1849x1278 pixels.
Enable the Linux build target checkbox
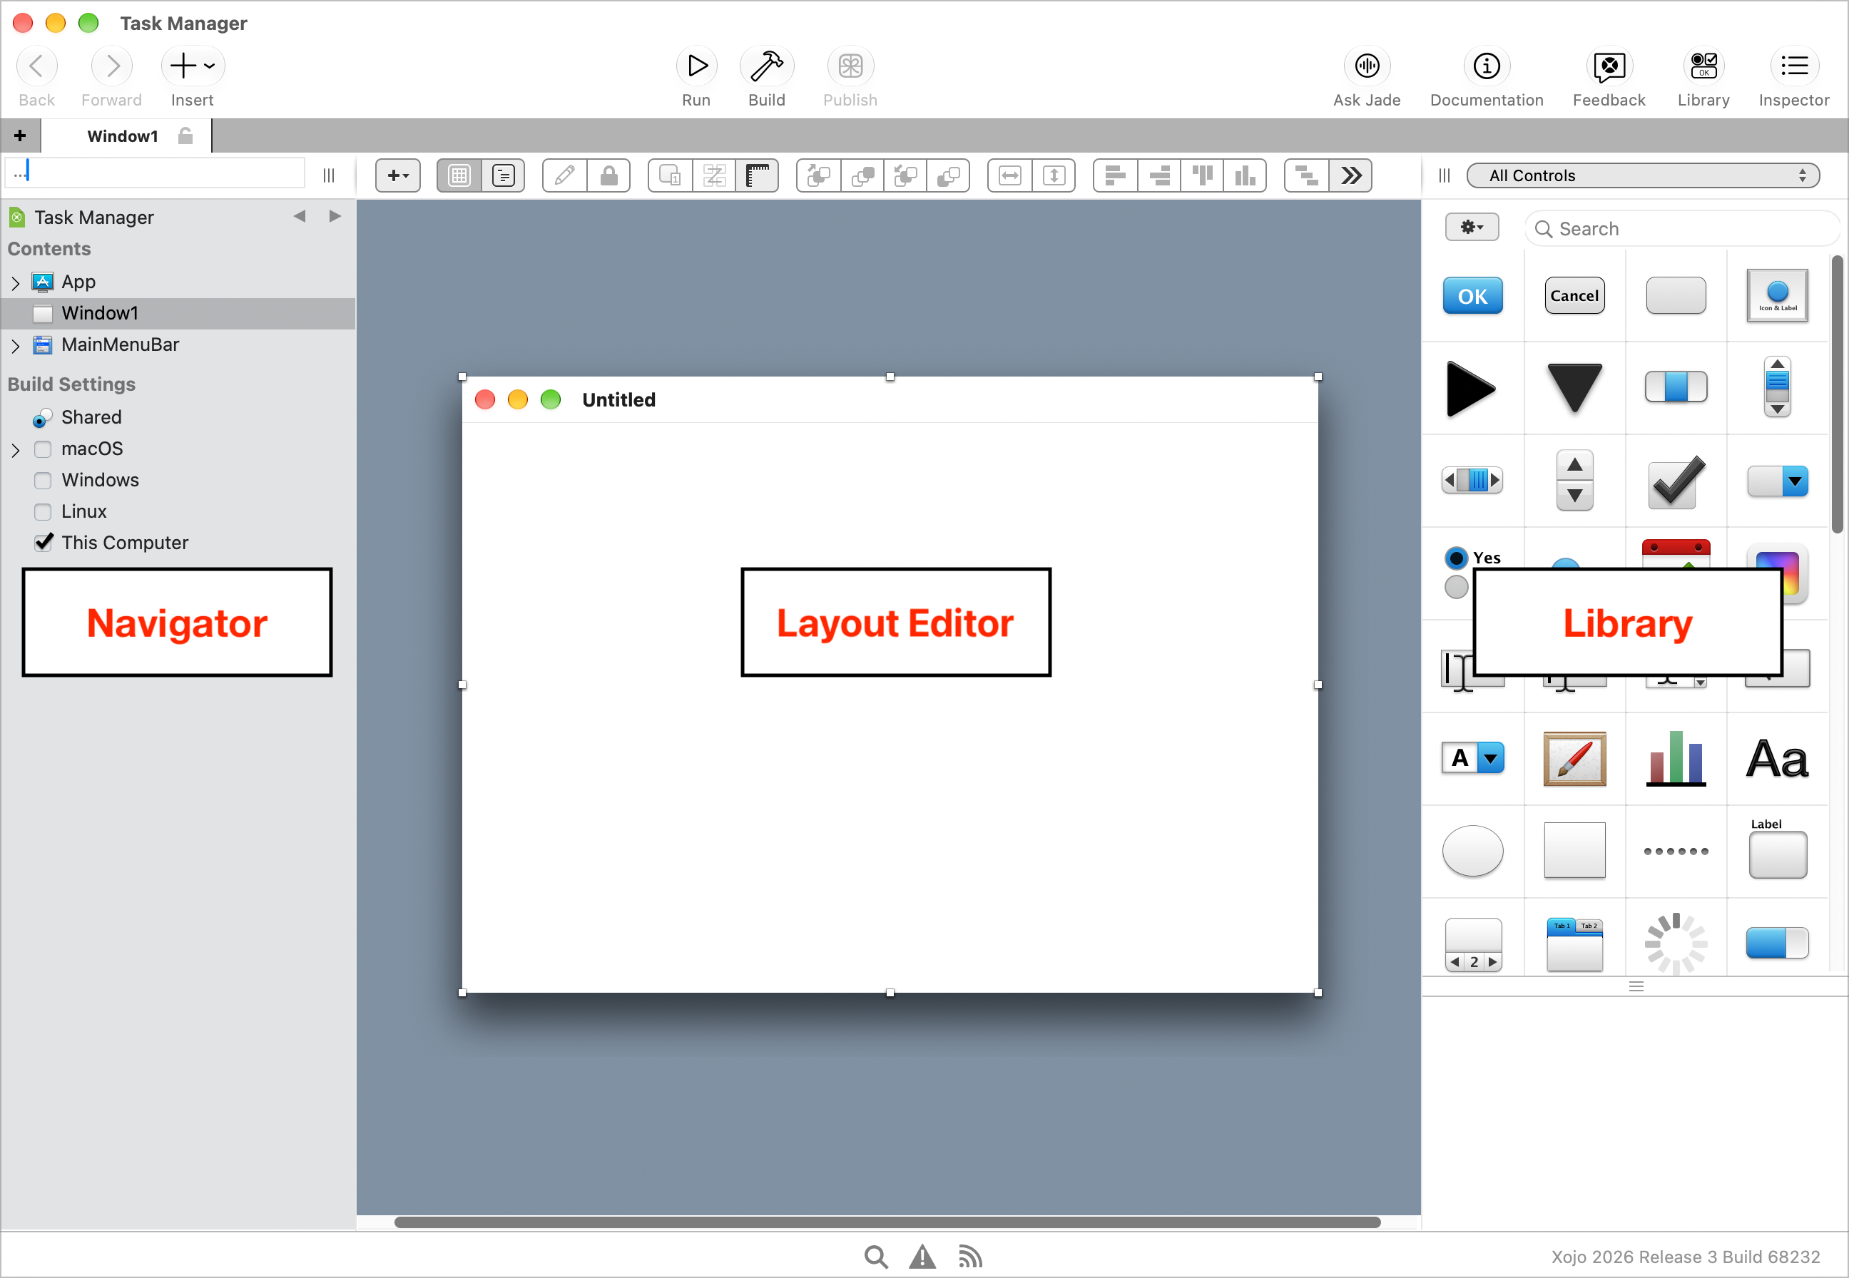click(42, 511)
